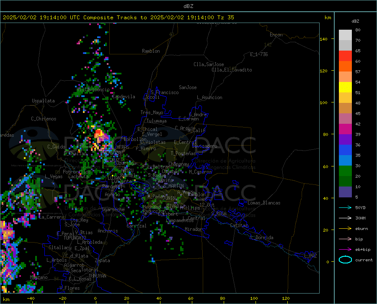Screen dimensions: 377x304
Task: Click the Divisadero place label
Action: (204, 146)
